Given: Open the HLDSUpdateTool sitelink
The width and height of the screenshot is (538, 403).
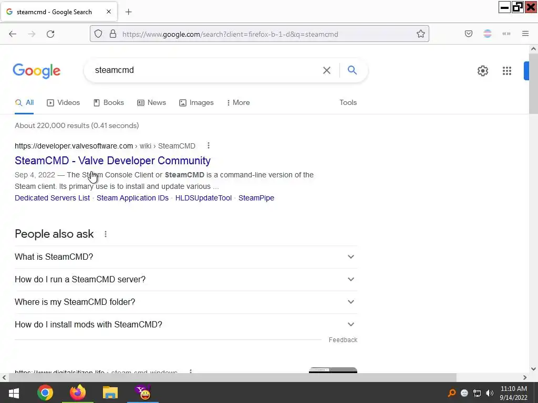Looking at the screenshot, I should click(203, 198).
